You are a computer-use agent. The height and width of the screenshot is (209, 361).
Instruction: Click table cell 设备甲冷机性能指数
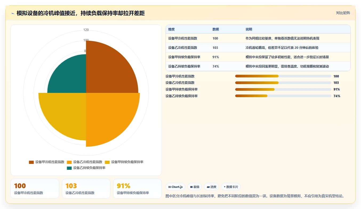[183, 38]
